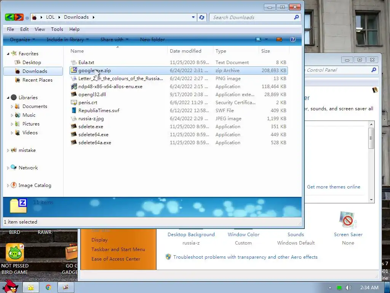Click the search magnifier in Explorer
390x293 pixels.
point(296,17)
